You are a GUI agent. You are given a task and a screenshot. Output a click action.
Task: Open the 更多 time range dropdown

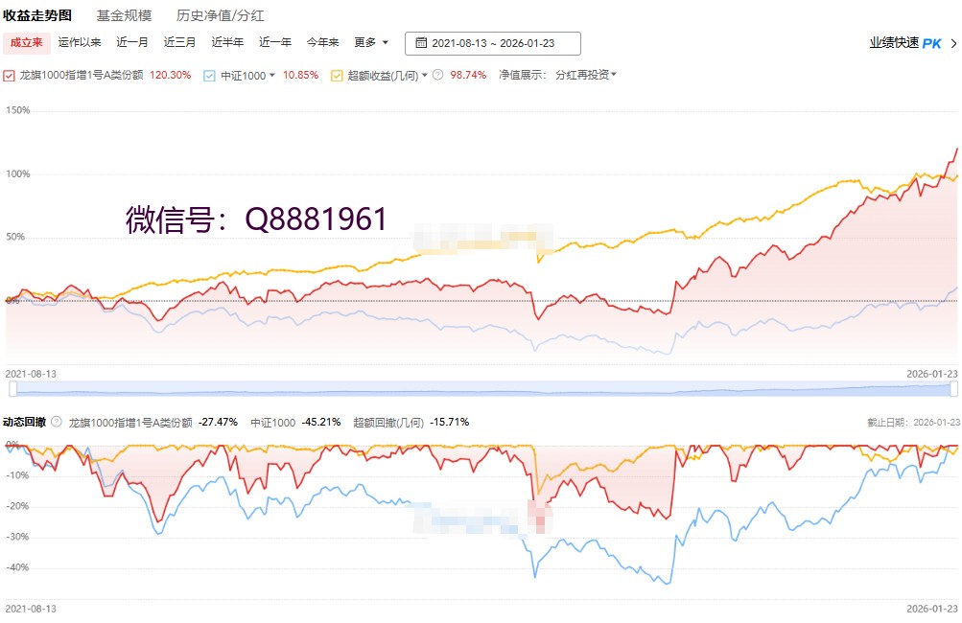pos(371,42)
